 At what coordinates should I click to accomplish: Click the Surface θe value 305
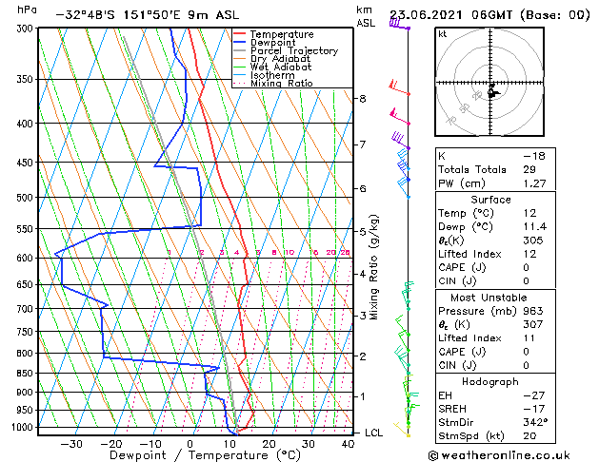pos(533,241)
